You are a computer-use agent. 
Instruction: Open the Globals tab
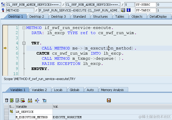75,90
